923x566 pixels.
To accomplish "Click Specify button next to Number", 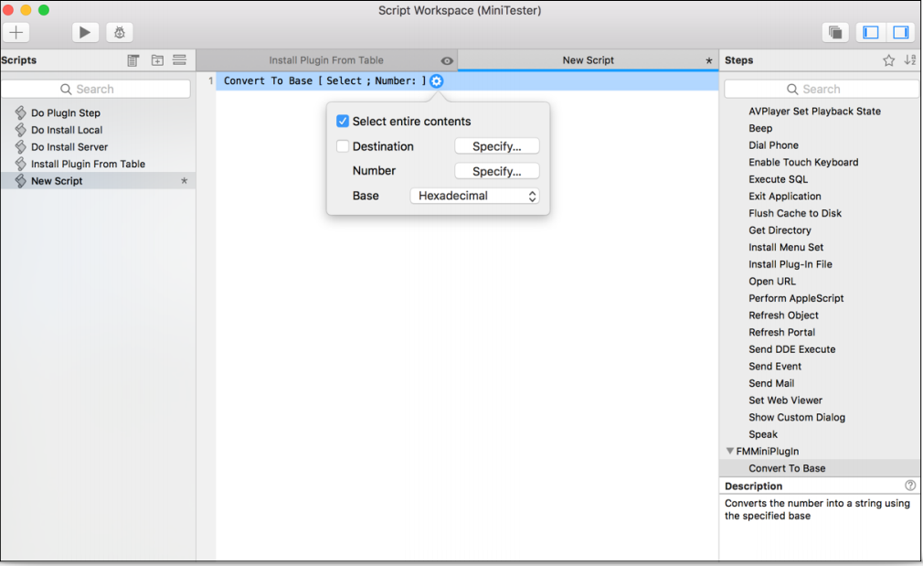I will (497, 171).
